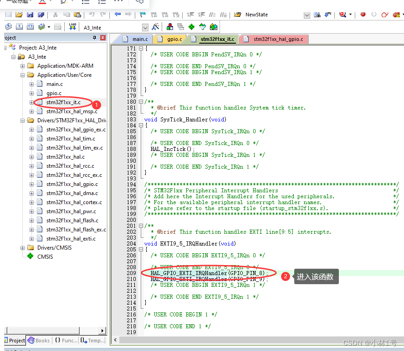Click the Batch Build icon
Viewport: 404px width, 351px height.
pos(41,26)
